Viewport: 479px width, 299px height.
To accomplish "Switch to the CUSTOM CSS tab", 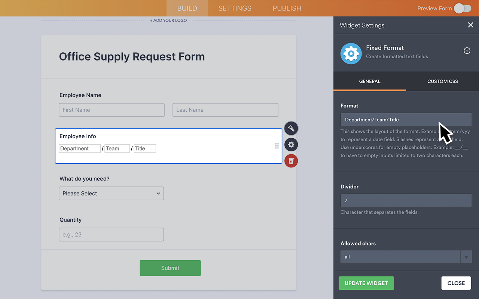I will (x=442, y=81).
